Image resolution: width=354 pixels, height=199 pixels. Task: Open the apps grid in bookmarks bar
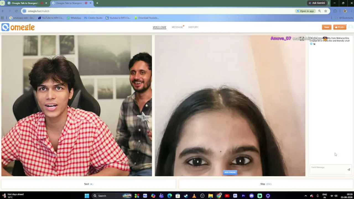tap(2, 18)
